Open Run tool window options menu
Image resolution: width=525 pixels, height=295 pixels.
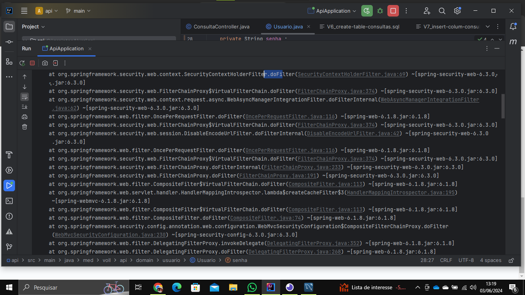tap(487, 49)
